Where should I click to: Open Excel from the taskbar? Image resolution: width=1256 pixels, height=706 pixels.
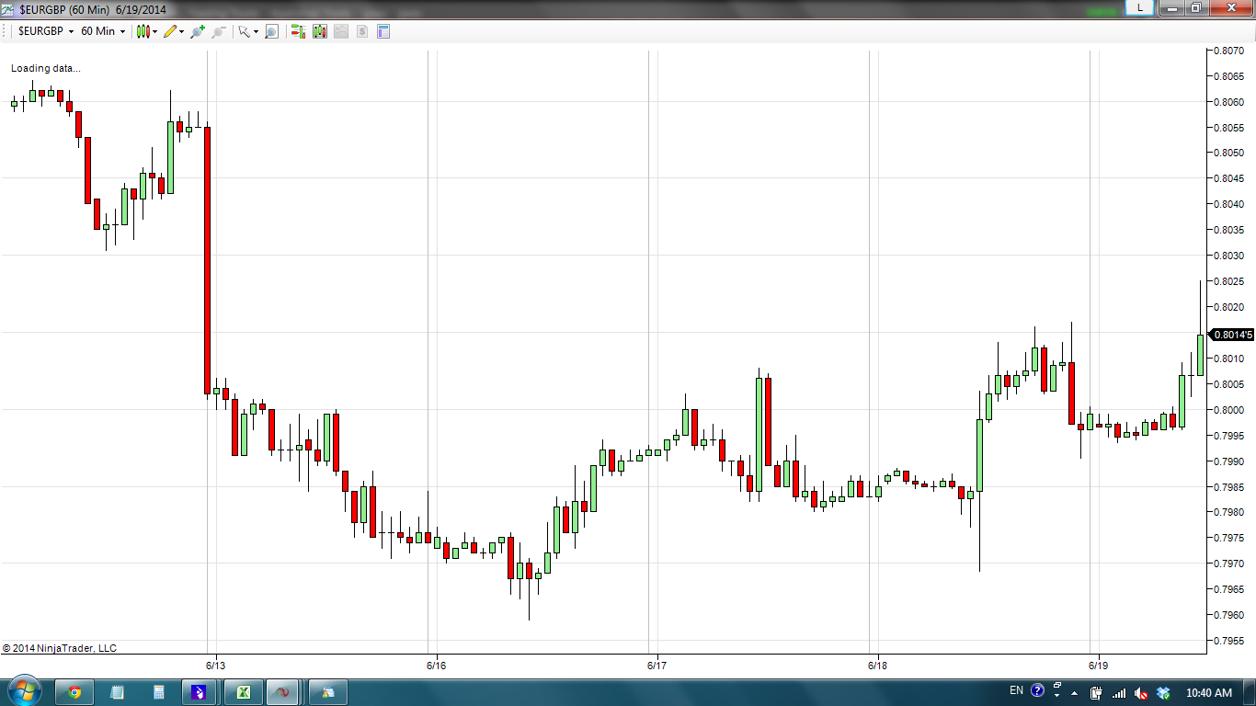243,692
